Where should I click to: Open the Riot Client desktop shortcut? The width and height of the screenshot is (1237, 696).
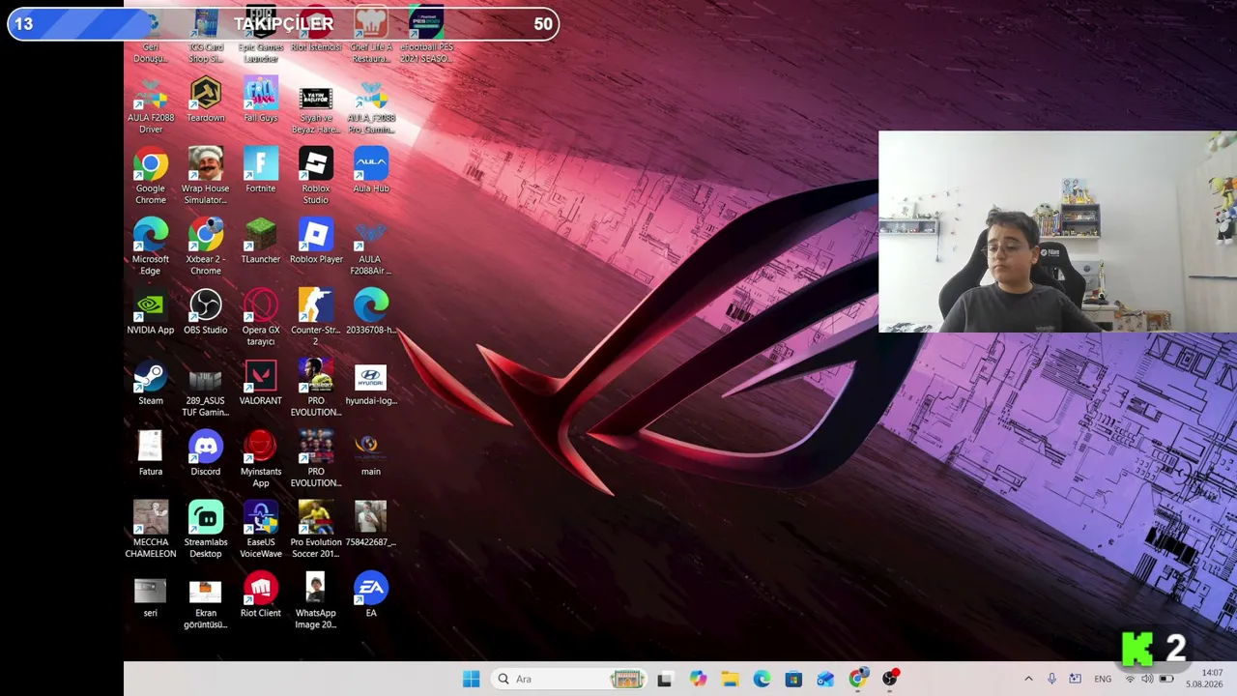click(x=260, y=594)
